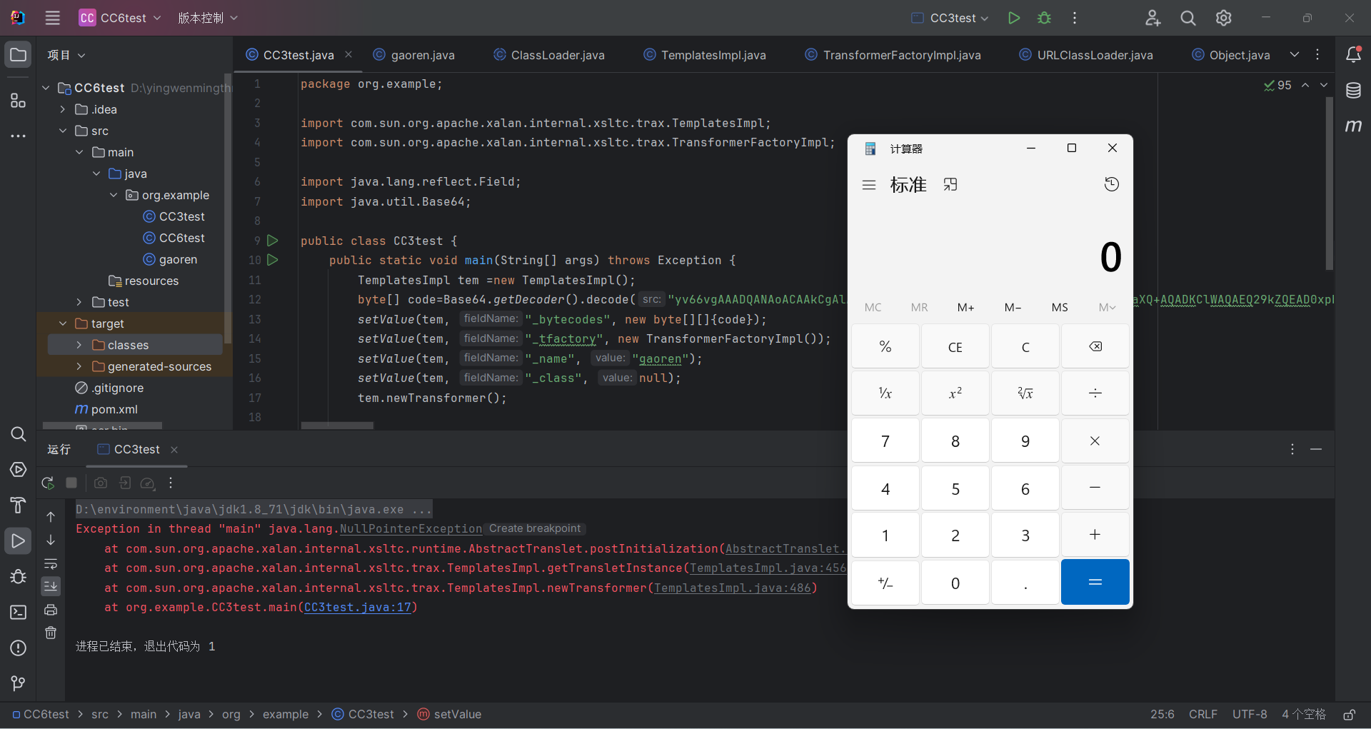Rerun CC3test in the run panel
Screen dimensions: 1371x729
(48, 483)
